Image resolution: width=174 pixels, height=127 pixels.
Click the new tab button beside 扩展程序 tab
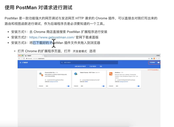(46, 56)
